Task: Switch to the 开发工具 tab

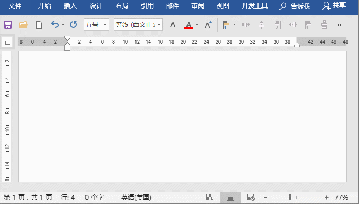Action: (255, 6)
